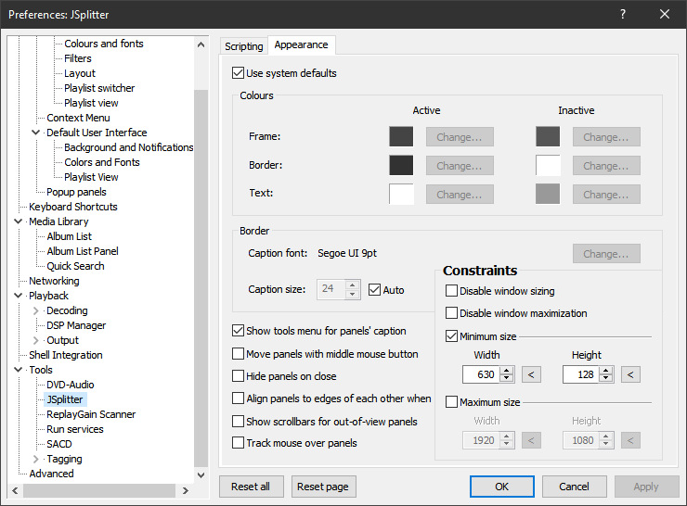Click the OK button
Viewport: 687px width, 506px height.
pos(501,487)
